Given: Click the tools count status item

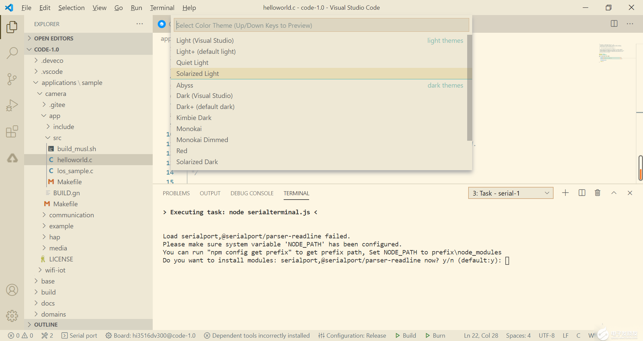Looking at the screenshot, I should (47, 335).
